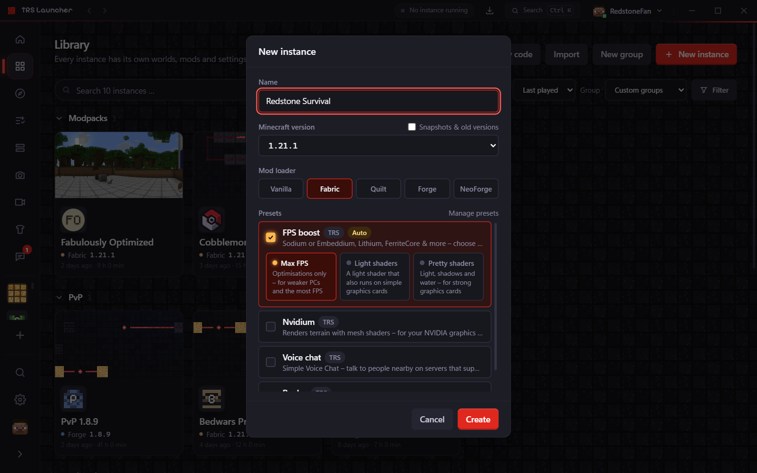757x473 pixels.
Task: Open the Minecraft version 1.21.1 dropdown
Action: pyautogui.click(x=378, y=146)
